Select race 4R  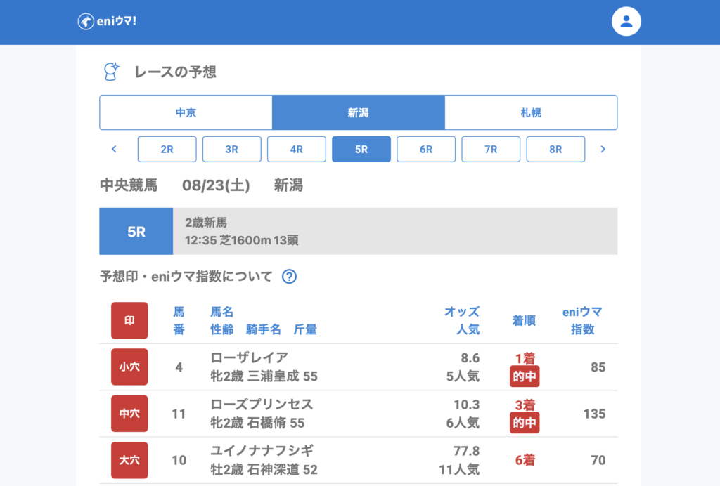296,149
